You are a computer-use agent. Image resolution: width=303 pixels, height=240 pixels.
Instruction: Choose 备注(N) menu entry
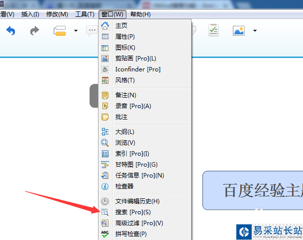click(145, 95)
